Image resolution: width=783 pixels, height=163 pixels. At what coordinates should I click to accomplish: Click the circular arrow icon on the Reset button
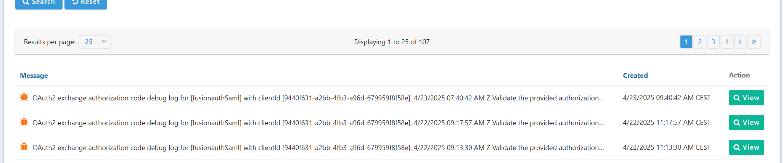75,2
